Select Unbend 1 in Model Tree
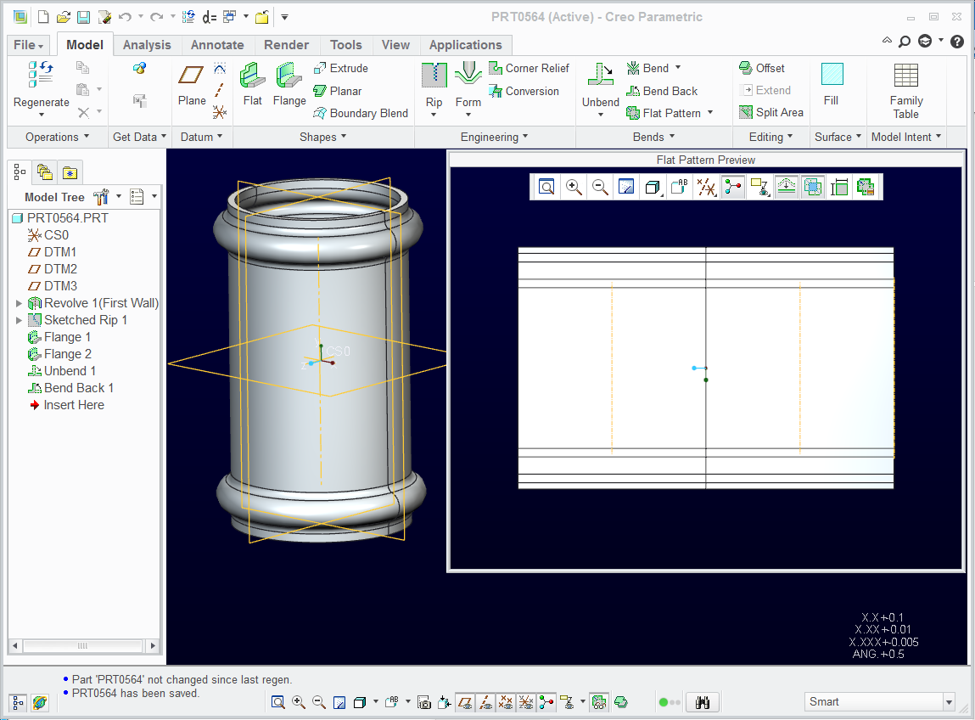 pos(62,371)
